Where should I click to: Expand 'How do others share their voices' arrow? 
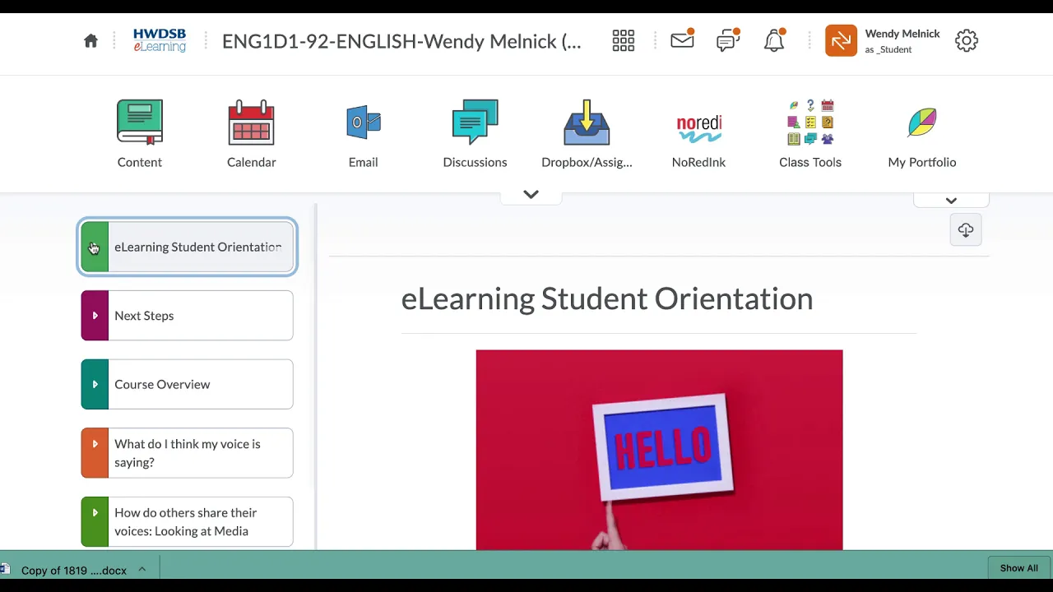[95, 513]
